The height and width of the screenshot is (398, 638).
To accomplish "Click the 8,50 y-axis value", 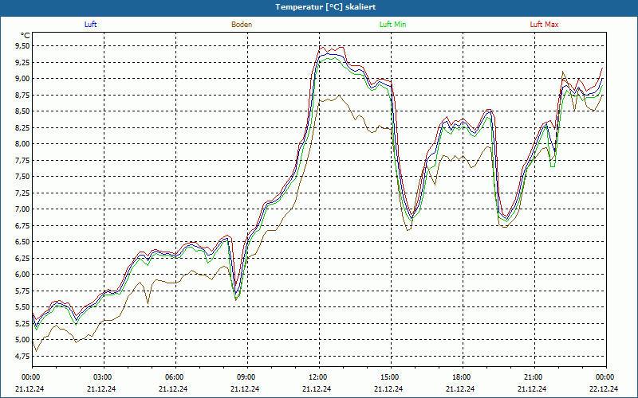I will pos(22,111).
